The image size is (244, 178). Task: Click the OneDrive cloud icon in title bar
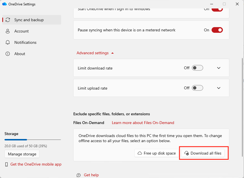[5, 4]
